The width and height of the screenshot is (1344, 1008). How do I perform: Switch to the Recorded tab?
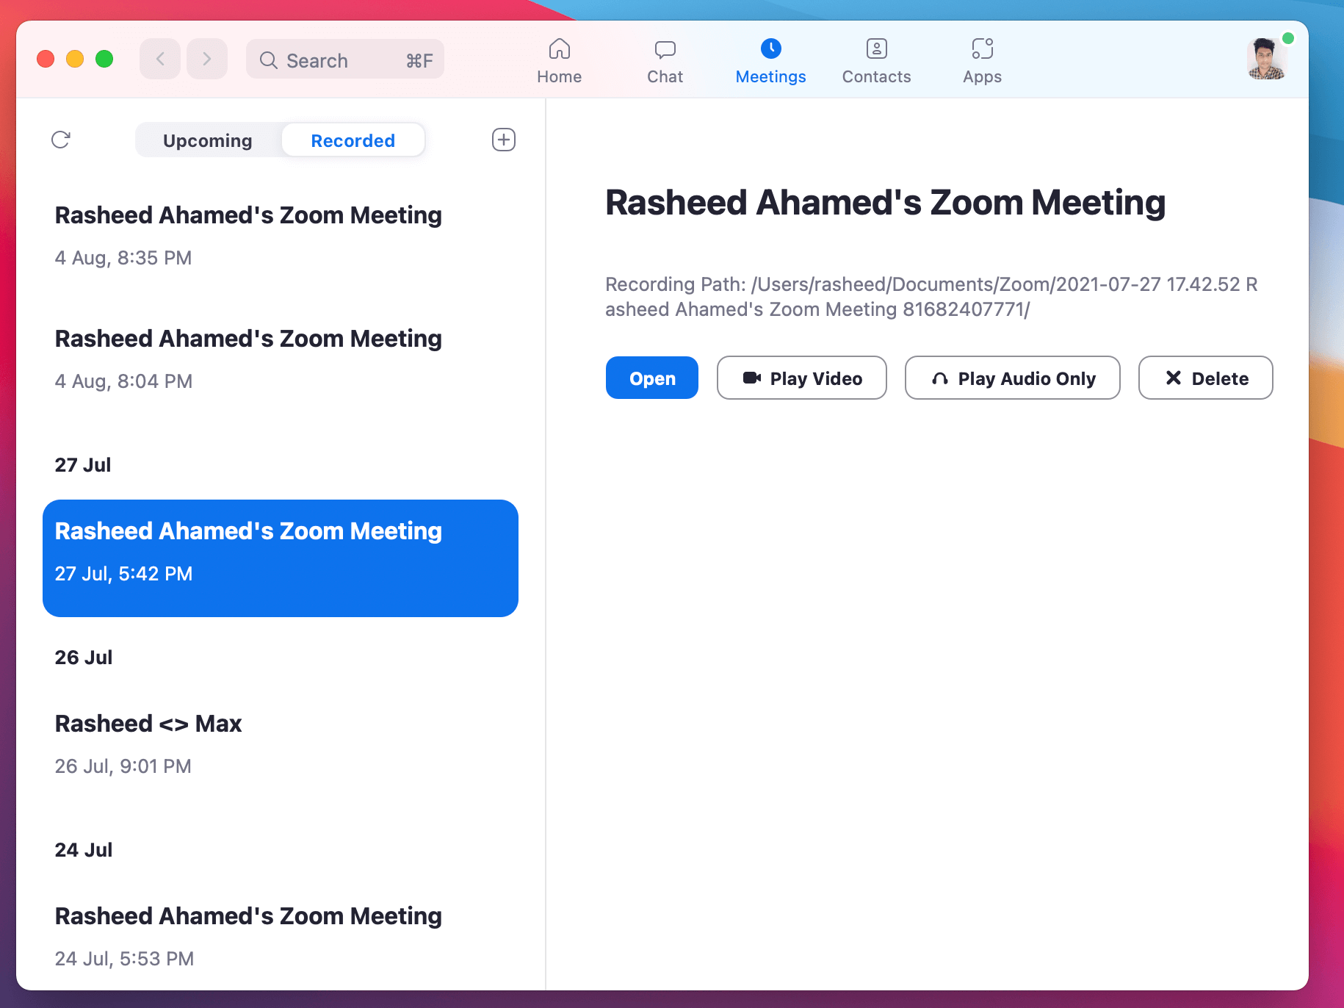coord(353,140)
